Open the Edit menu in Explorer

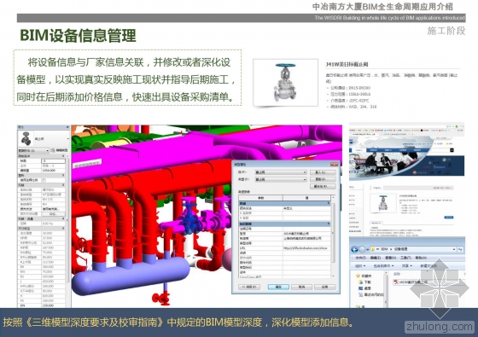[x=375, y=258]
